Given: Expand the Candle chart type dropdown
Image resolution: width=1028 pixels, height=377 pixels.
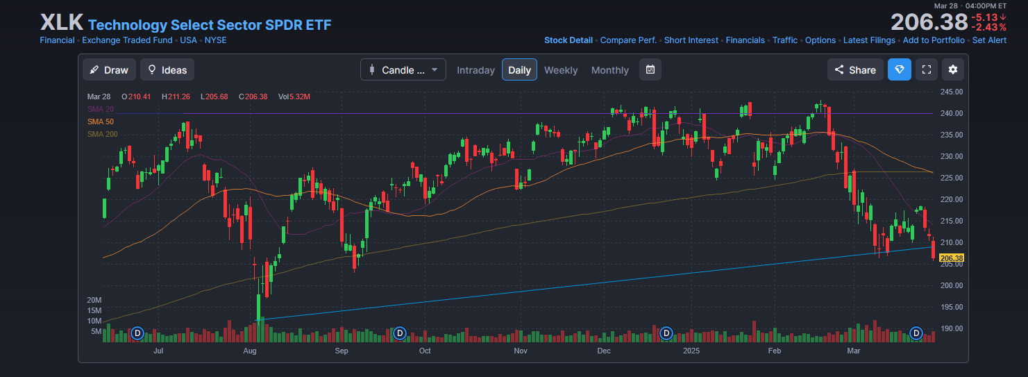Looking at the screenshot, I should (x=403, y=70).
